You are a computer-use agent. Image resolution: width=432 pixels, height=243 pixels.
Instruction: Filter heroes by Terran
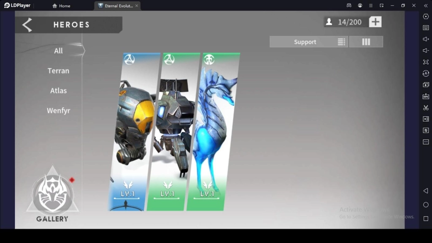click(x=58, y=71)
